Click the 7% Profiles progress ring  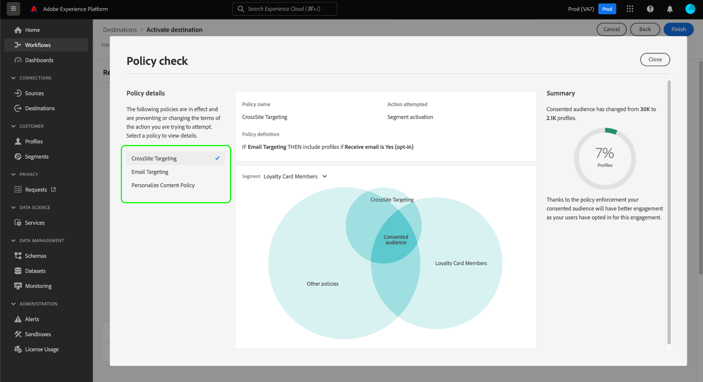[x=605, y=159]
